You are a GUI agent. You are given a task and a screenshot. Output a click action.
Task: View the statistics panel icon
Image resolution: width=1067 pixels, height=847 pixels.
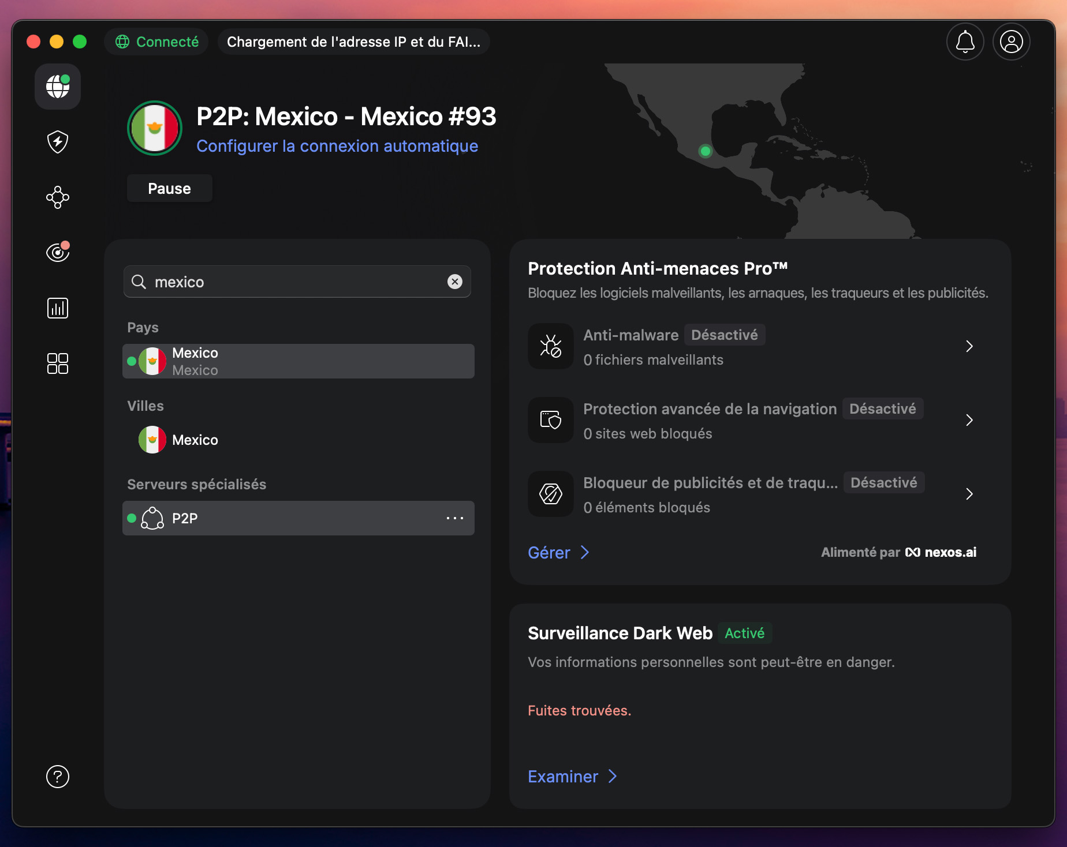57,308
